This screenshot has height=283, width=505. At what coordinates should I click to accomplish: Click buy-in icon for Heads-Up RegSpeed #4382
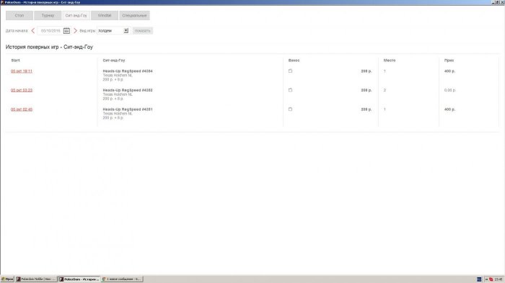pyautogui.click(x=290, y=90)
